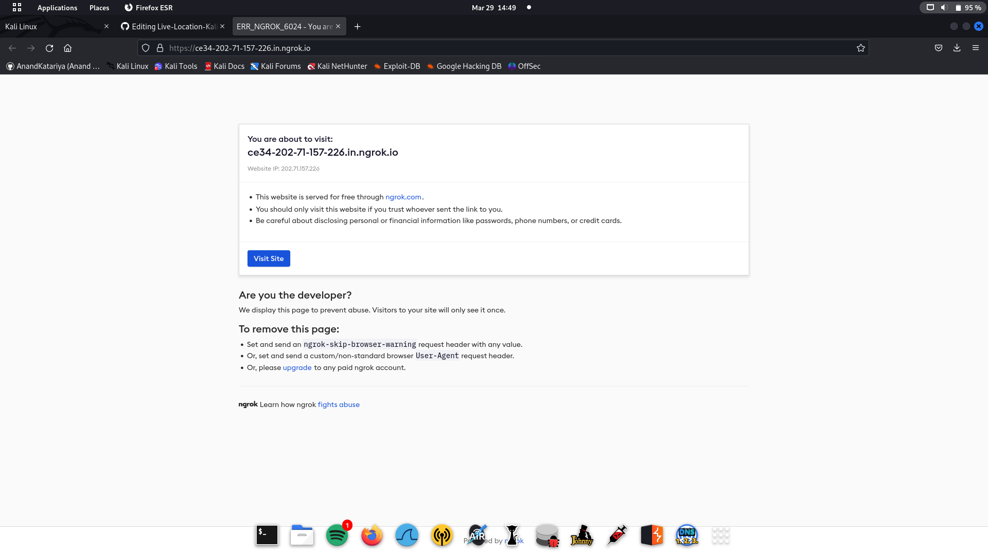Follow the ngrok.com link
The image size is (988, 555).
pos(403,197)
